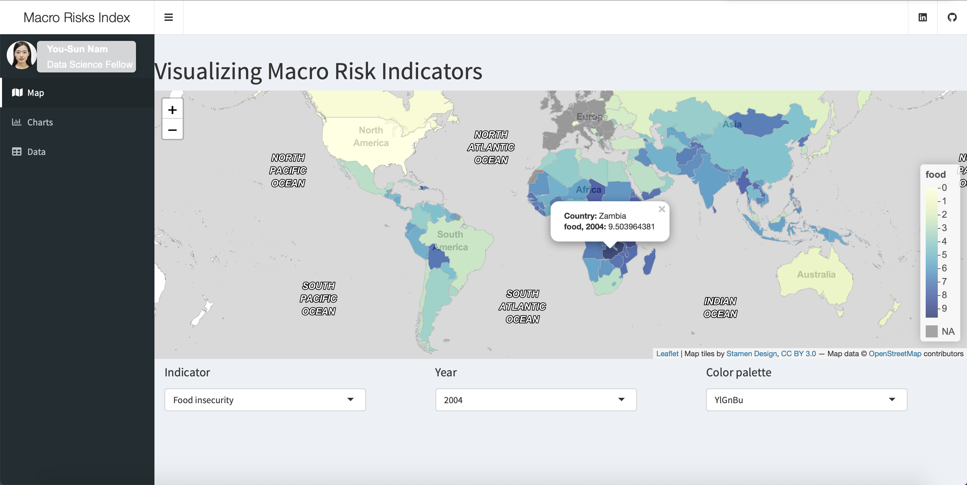Viewport: 967px width, 485px height.
Task: Zoom out on the map
Action: pos(172,130)
